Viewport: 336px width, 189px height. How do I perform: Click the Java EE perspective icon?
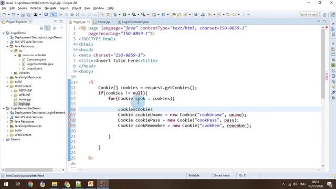(x=332, y=15)
